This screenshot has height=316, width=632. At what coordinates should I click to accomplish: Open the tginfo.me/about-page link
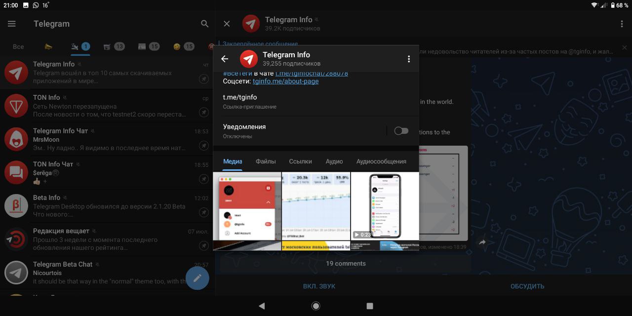tap(285, 81)
